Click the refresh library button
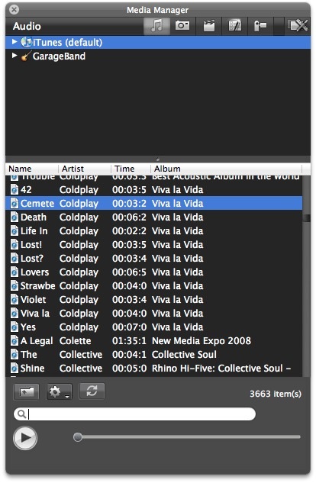 pyautogui.click(x=92, y=391)
